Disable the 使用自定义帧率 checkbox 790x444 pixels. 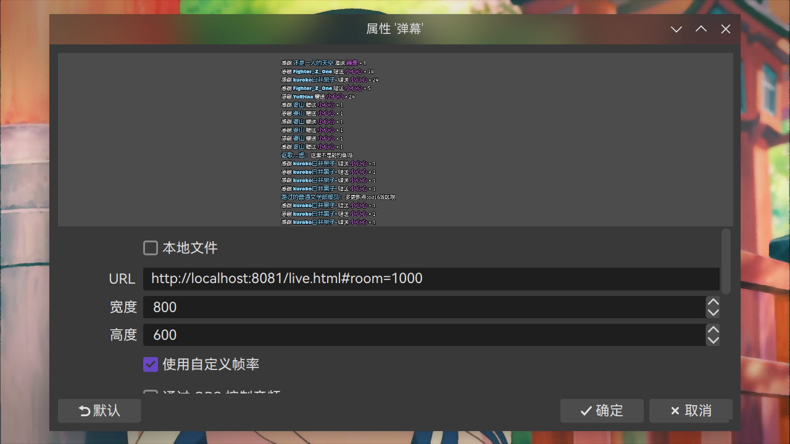151,364
